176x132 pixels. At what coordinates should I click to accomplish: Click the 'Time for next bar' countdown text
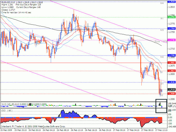pyautogui.click(x=16, y=12)
